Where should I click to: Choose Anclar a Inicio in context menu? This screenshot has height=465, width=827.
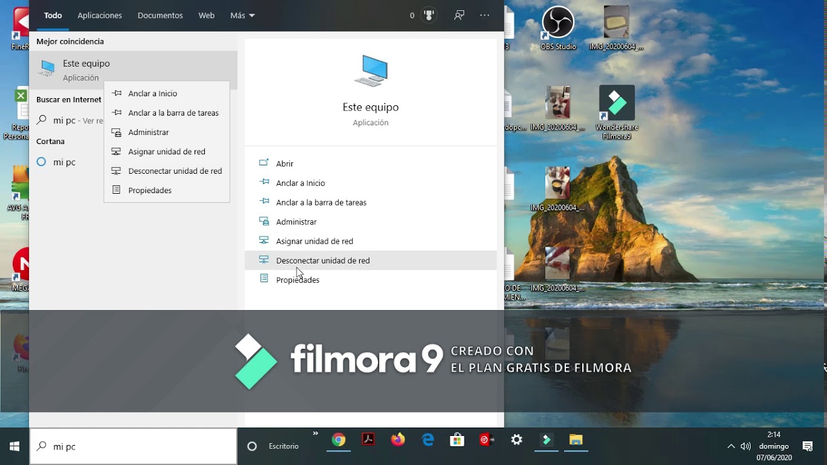pos(167,94)
